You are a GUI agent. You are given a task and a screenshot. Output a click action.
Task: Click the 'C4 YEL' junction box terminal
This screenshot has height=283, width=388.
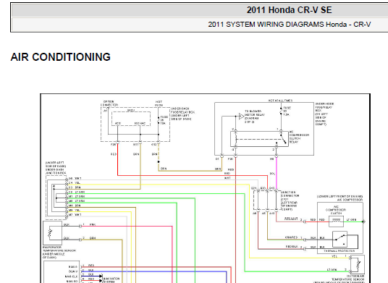coord(75,183)
